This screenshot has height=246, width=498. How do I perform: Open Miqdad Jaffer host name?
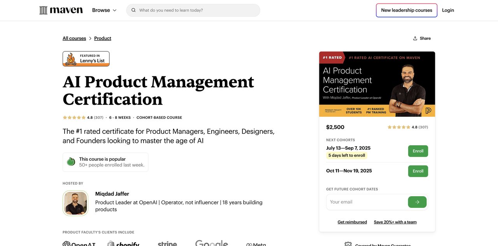point(112,194)
